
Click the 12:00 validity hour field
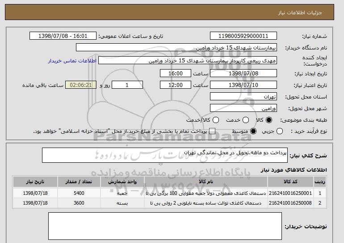(176, 85)
